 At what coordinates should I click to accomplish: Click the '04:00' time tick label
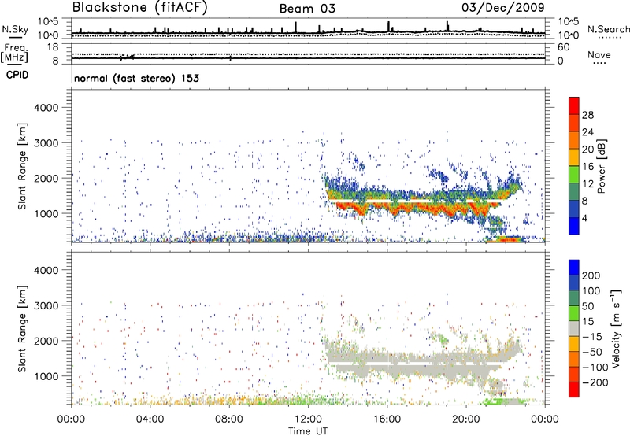(150, 419)
